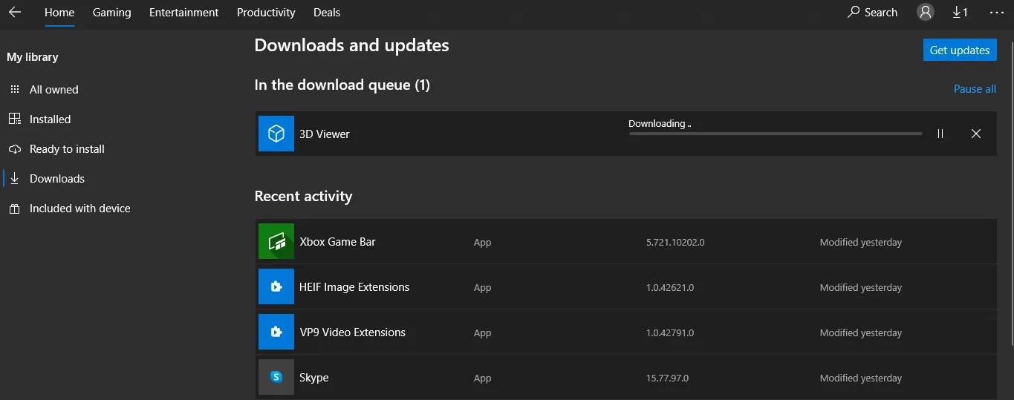Select All owned in My library

point(53,90)
